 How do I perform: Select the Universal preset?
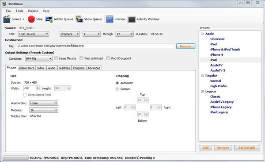click(x=217, y=39)
